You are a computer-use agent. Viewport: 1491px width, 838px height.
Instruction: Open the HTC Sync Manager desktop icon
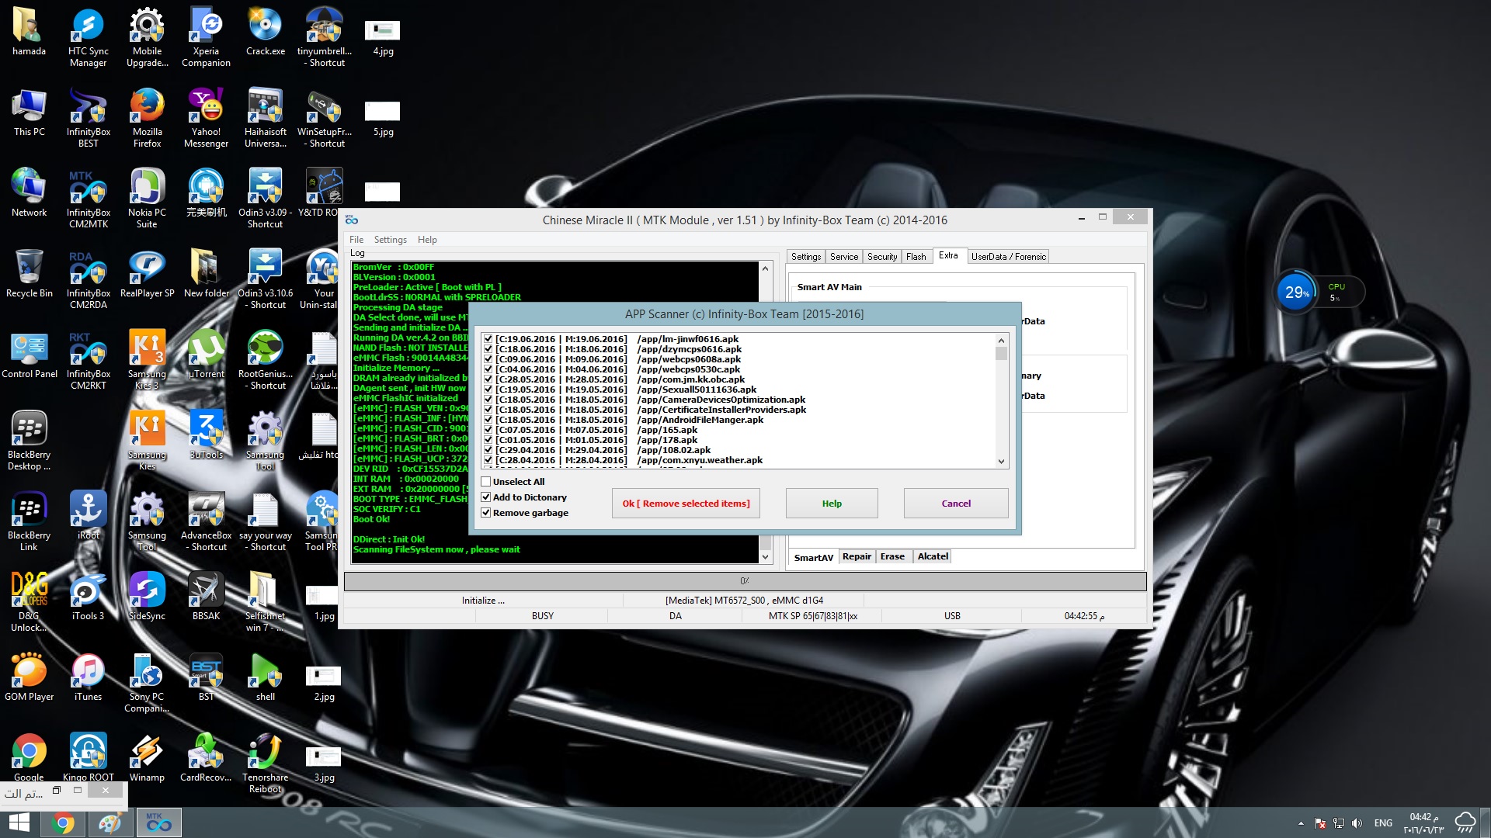(88, 36)
